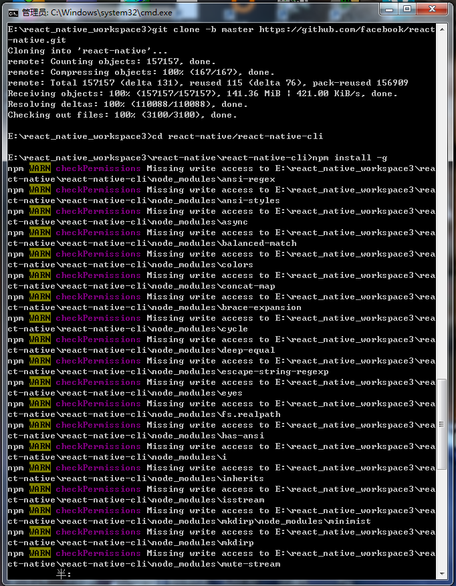456x586 pixels.
Task: Click the git clone command line
Action: (221, 35)
